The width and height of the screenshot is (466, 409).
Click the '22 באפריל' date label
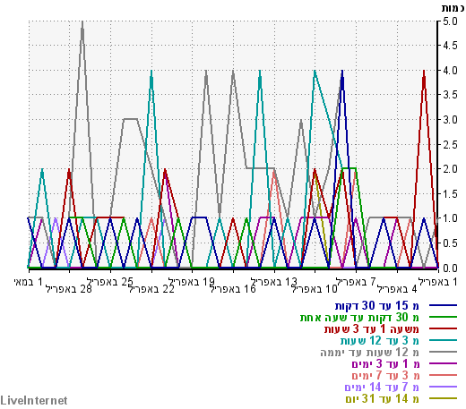click(151, 289)
